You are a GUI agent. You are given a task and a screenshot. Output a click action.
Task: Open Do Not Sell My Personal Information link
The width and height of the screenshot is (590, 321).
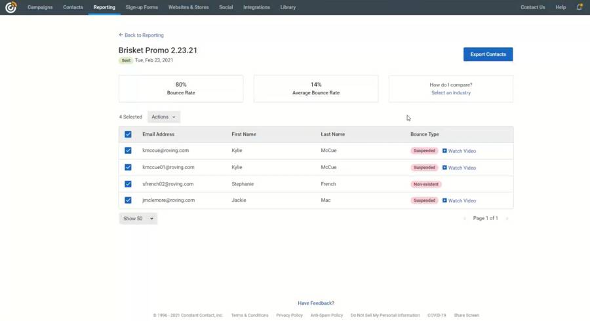pyautogui.click(x=385, y=315)
